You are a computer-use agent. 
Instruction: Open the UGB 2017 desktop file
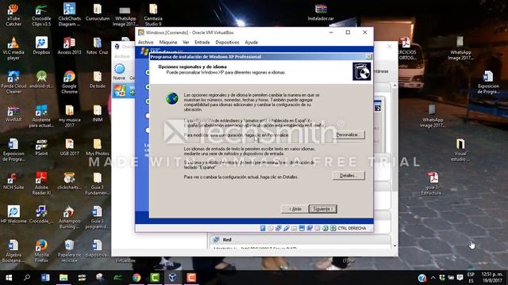tap(69, 147)
